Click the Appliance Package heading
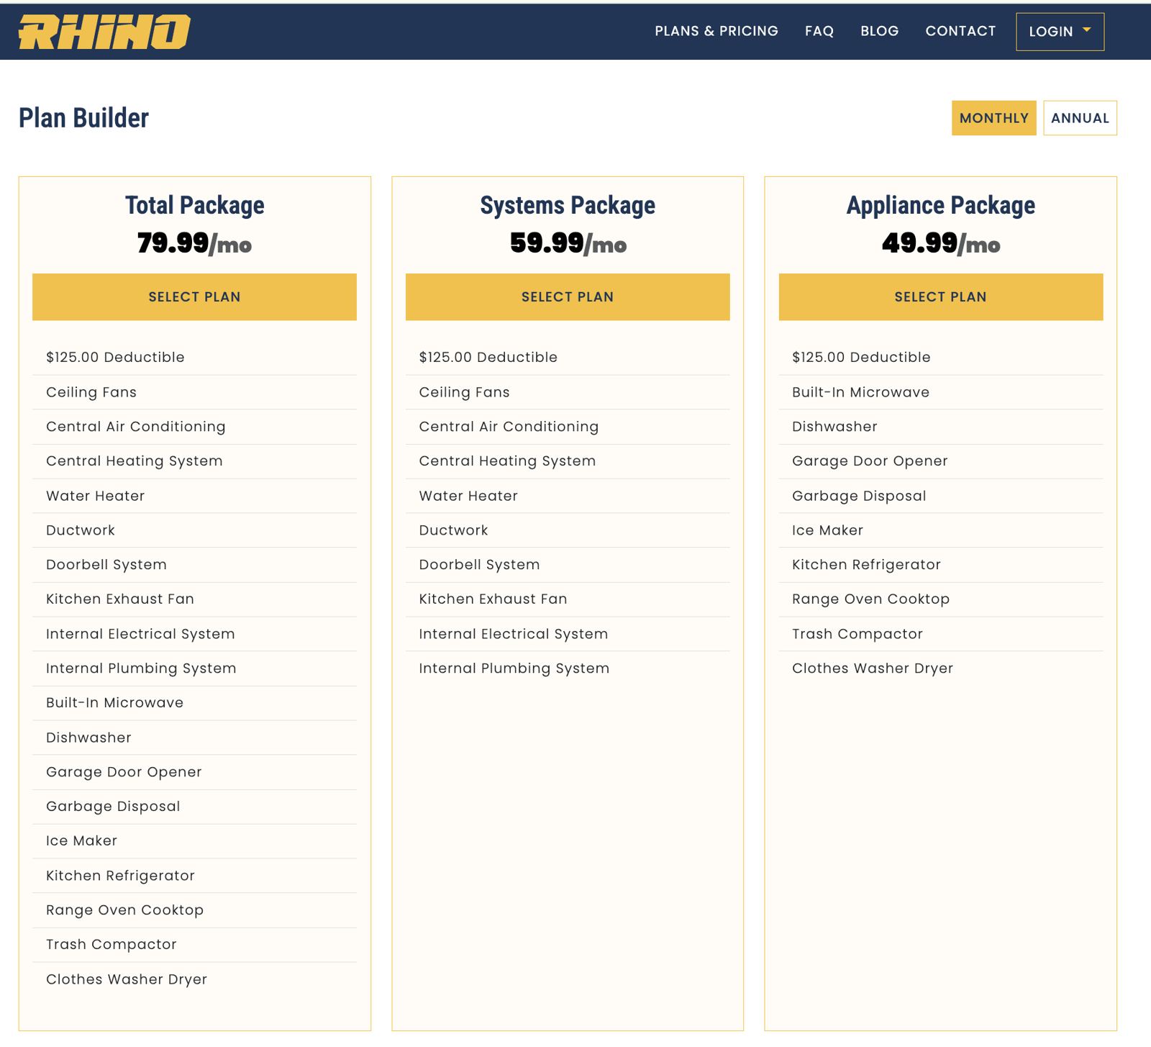The height and width of the screenshot is (1047, 1151). click(x=941, y=206)
